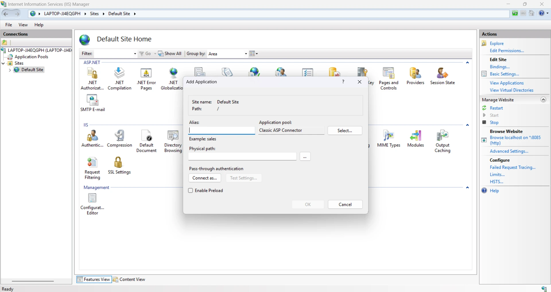Click the Physical path input field
Viewport: 551px width, 292px height.
[242, 156]
